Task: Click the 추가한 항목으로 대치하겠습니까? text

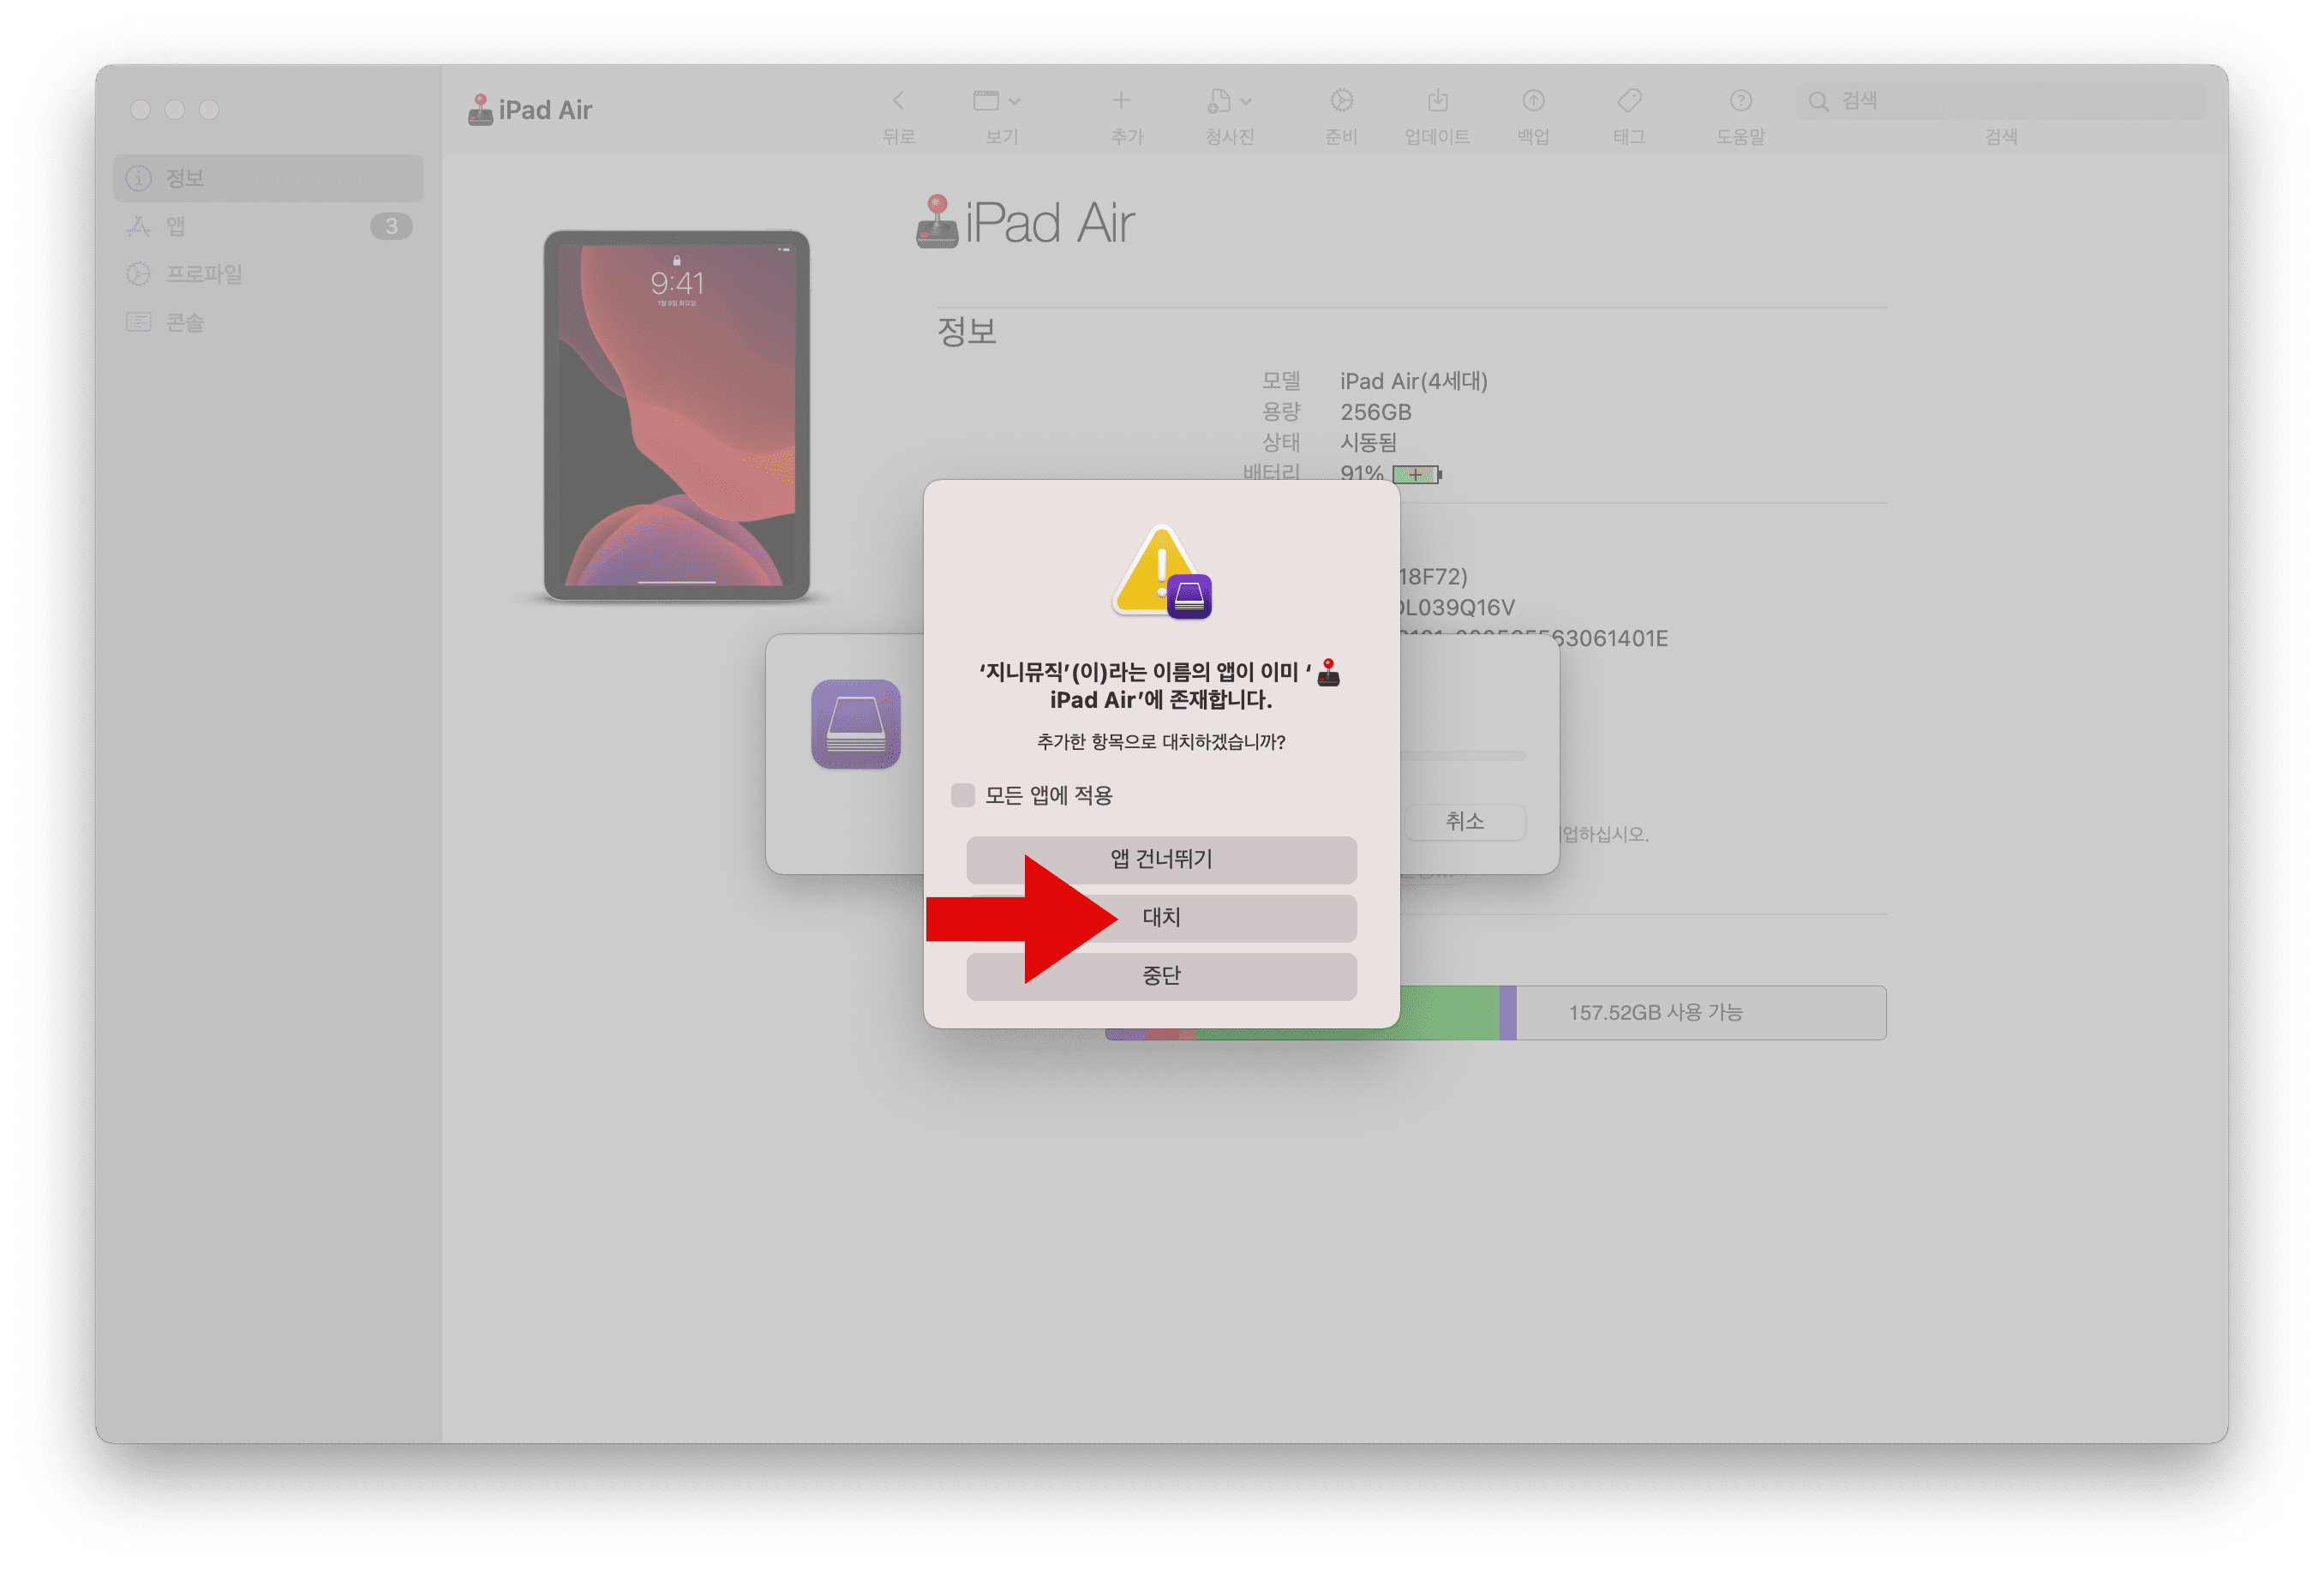Action: tap(1161, 741)
